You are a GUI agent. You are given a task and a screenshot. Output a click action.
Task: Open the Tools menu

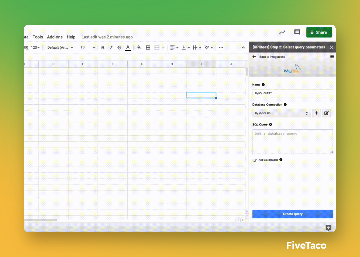pos(38,37)
